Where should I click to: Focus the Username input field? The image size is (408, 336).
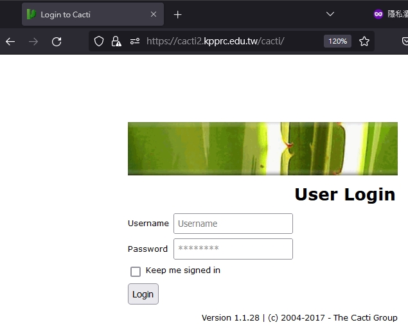pyautogui.click(x=233, y=224)
